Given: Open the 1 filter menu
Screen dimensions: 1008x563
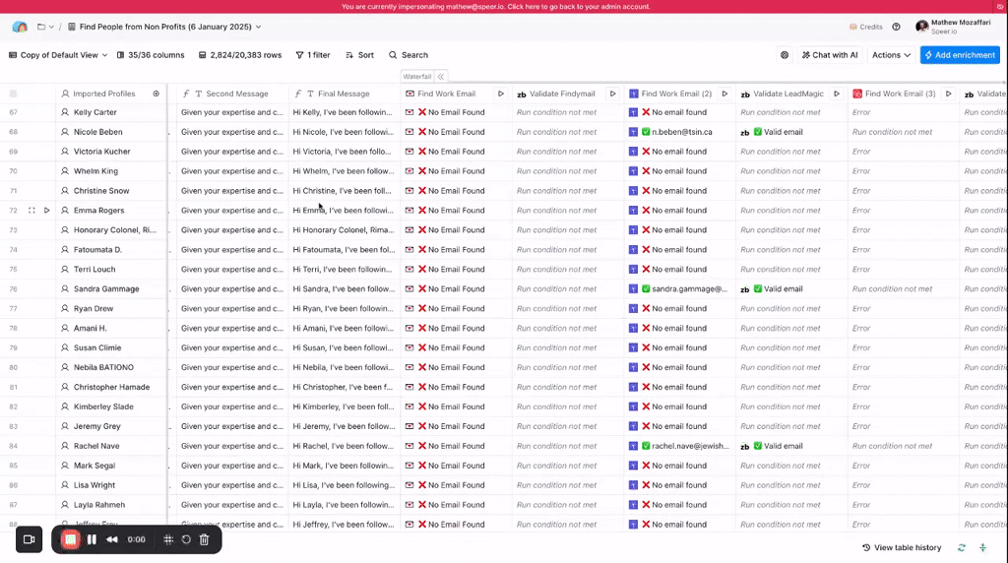Looking at the screenshot, I should pos(313,55).
